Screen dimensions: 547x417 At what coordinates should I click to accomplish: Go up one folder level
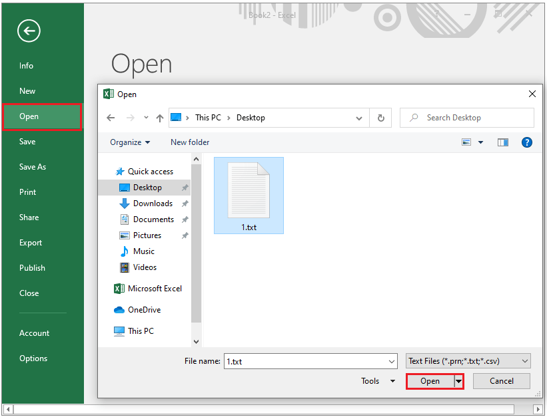pyautogui.click(x=159, y=118)
